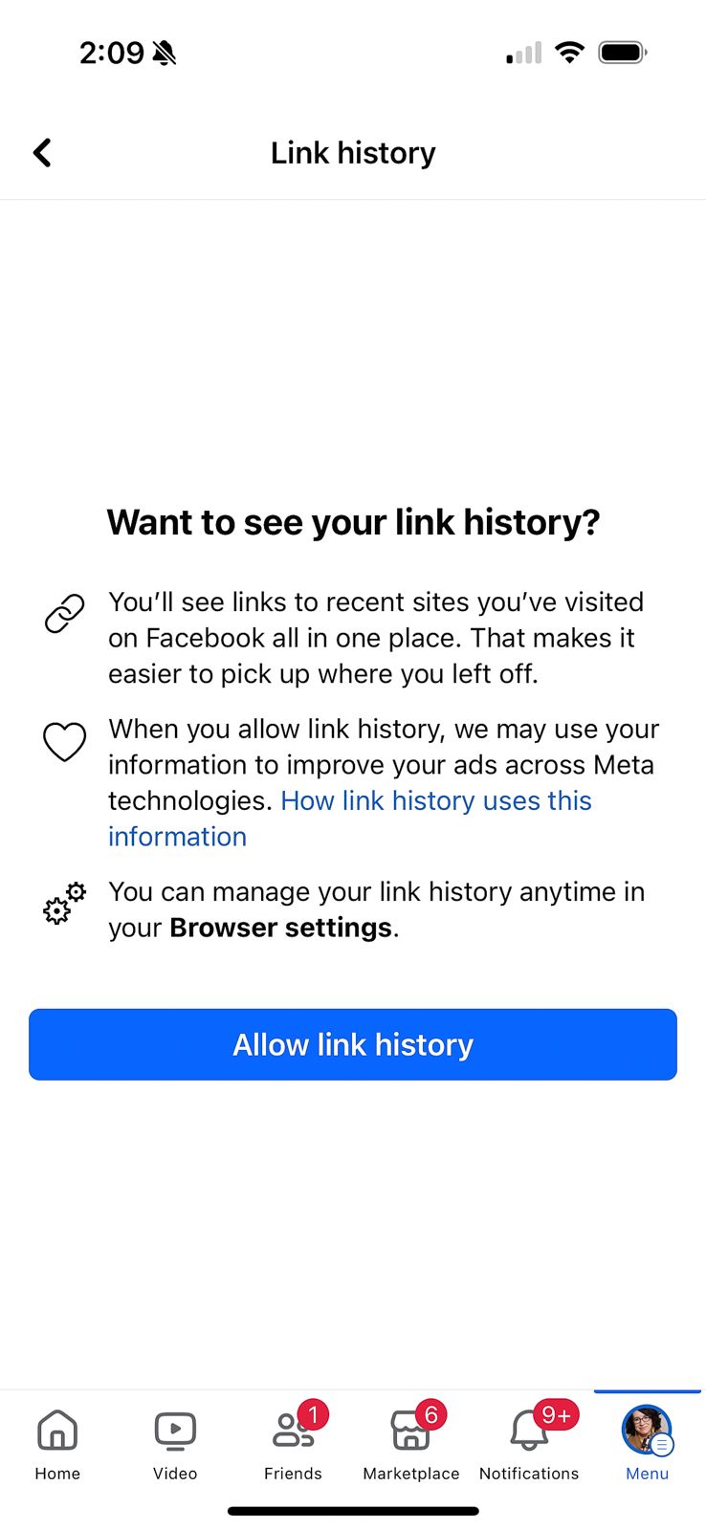Image resolution: width=706 pixels, height=1530 pixels.
Task: Open How link history uses this information
Action: (436, 800)
